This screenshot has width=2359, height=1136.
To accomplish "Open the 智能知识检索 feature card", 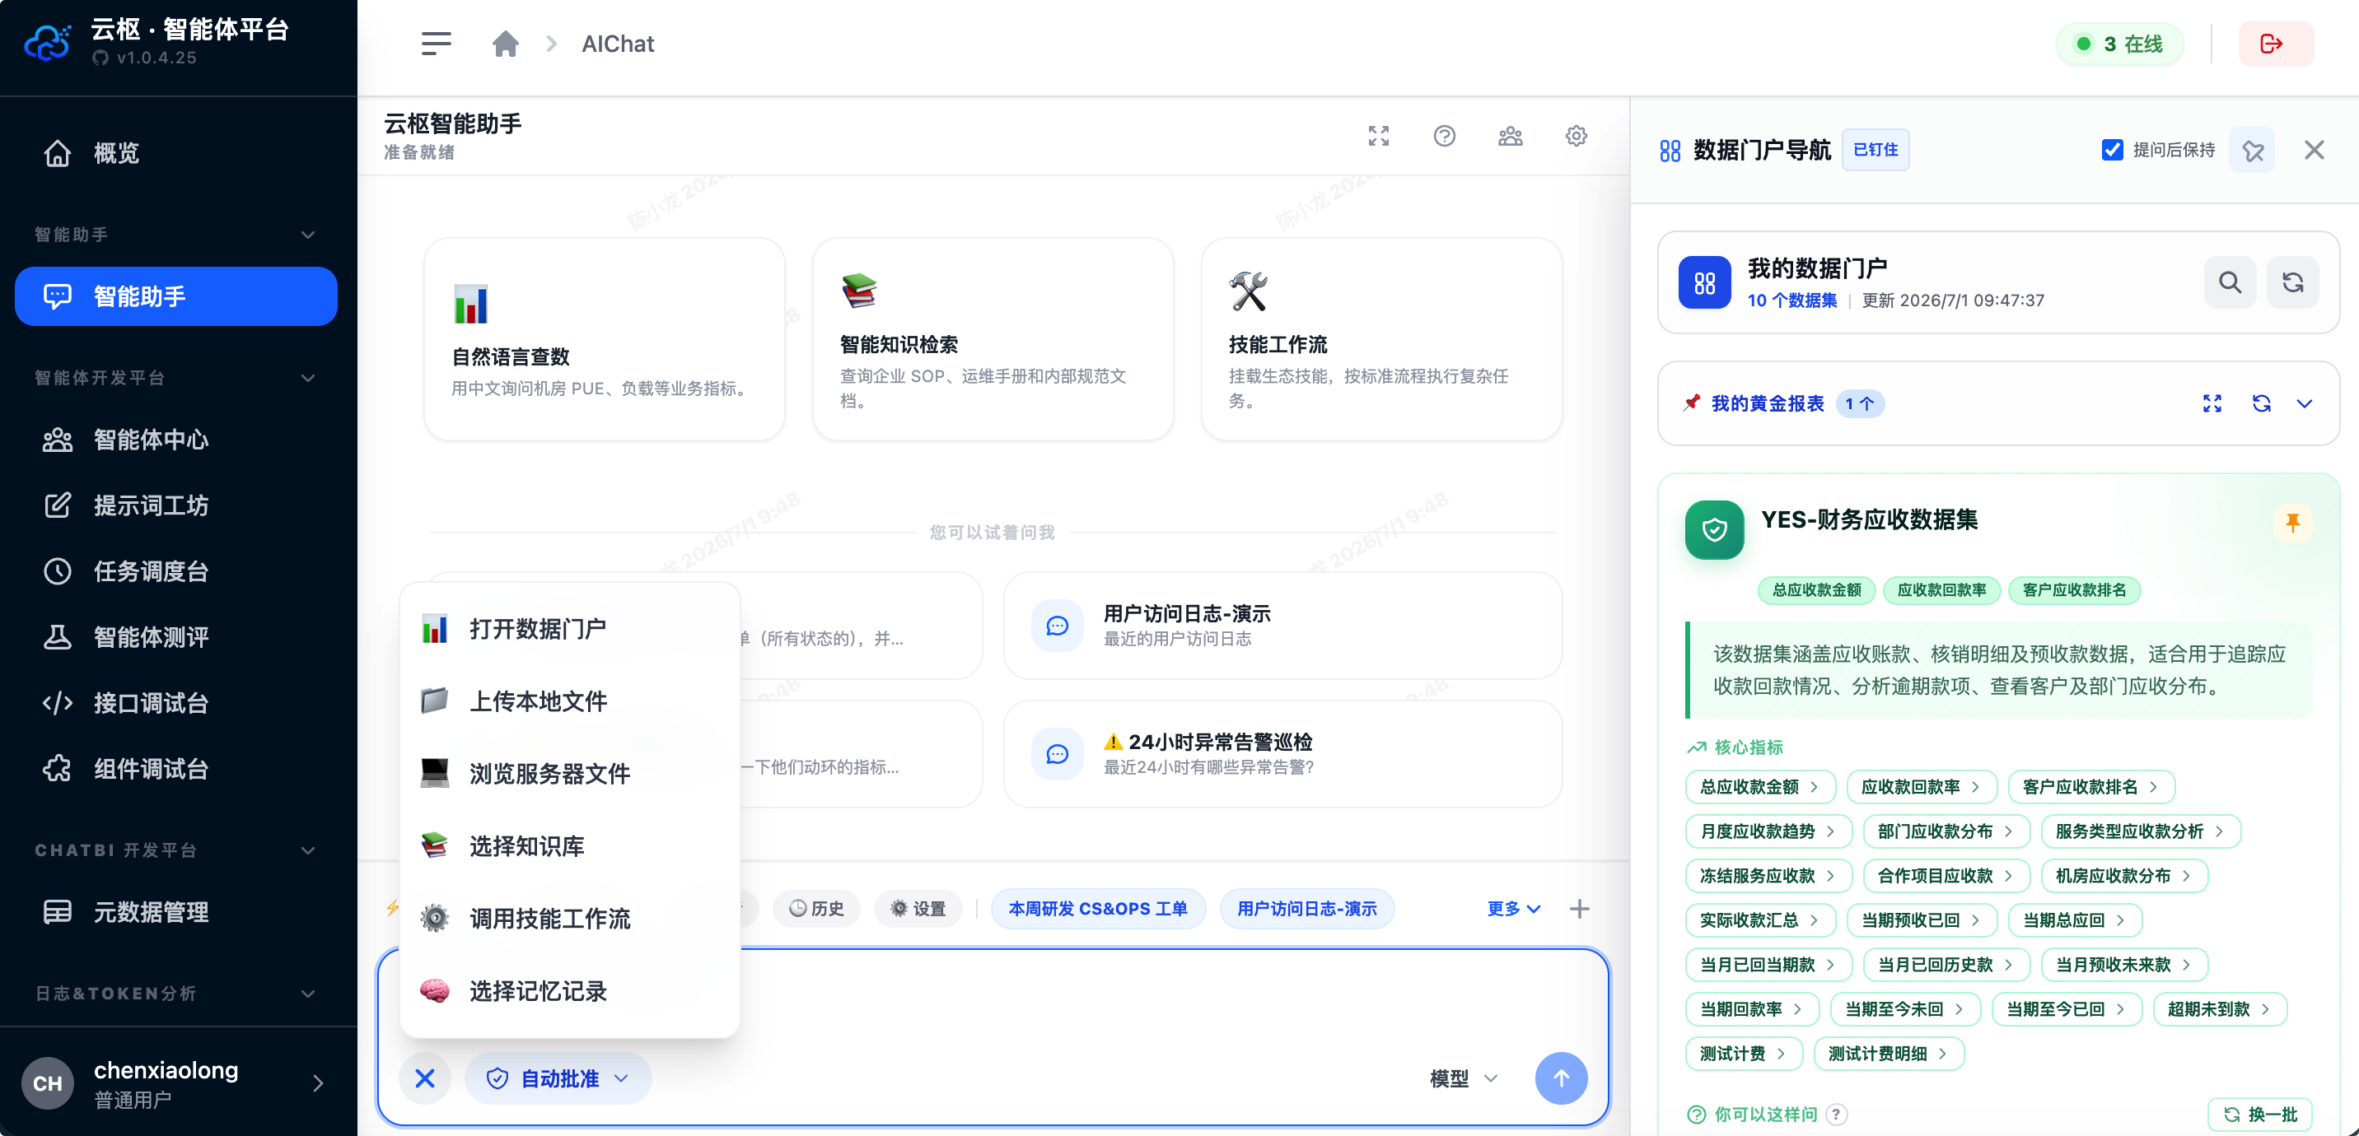I will tap(993, 340).
